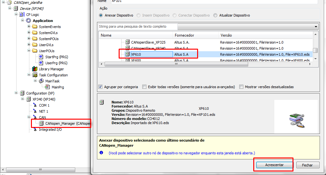Uncheck Agrupar por categoria checkbox
Screen dimensions: 326x175
pyautogui.click(x=101, y=87)
